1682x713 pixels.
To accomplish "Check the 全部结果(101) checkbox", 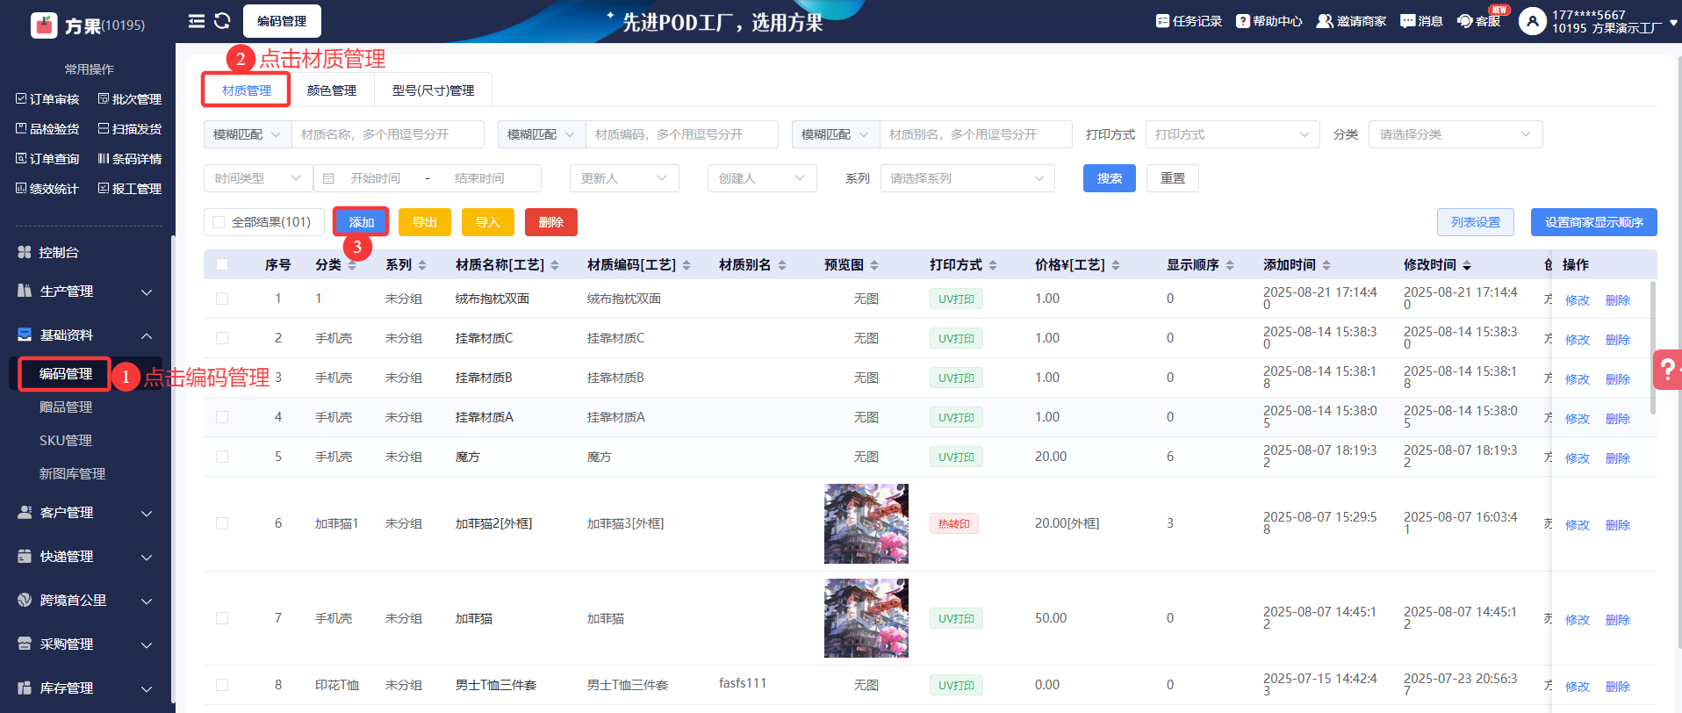I will (x=219, y=223).
